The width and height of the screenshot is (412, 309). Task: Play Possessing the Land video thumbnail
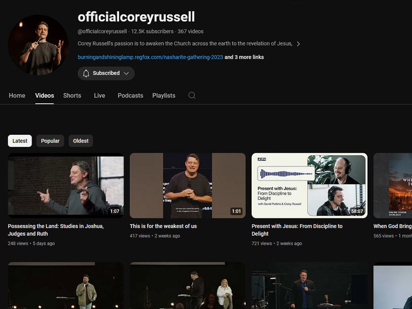[65, 185]
